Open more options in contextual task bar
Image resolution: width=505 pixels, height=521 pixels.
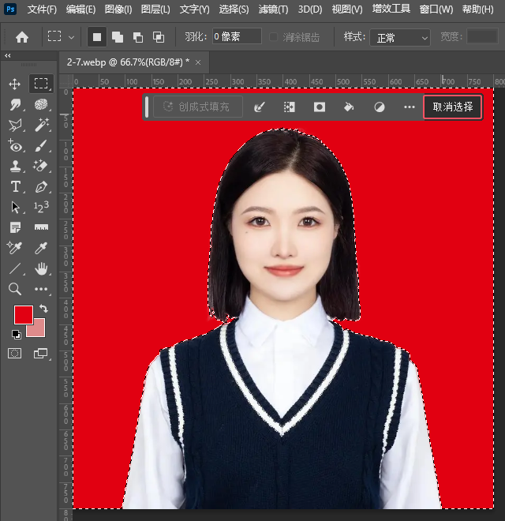pos(409,107)
